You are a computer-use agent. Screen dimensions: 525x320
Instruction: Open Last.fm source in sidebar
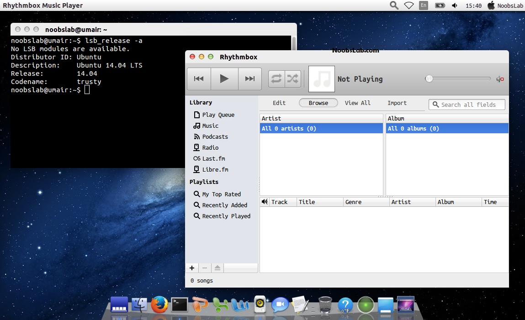(x=213, y=158)
